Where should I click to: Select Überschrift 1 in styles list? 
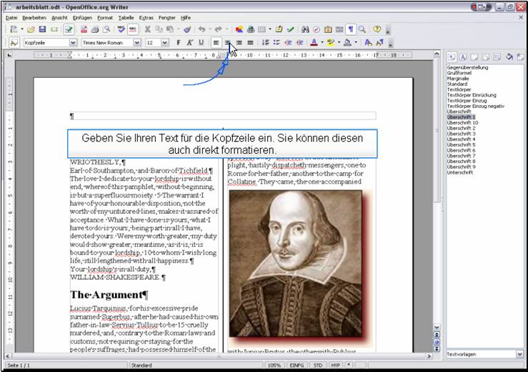pos(462,117)
